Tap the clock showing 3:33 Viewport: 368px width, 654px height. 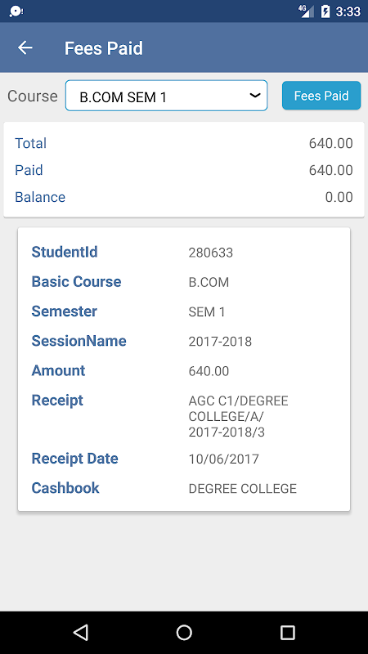pyautogui.click(x=348, y=11)
